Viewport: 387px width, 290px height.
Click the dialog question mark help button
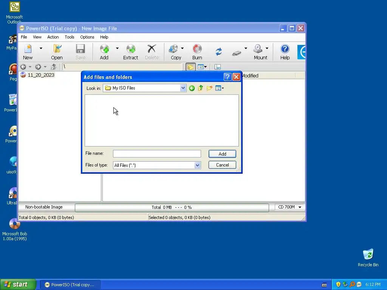coord(227,77)
